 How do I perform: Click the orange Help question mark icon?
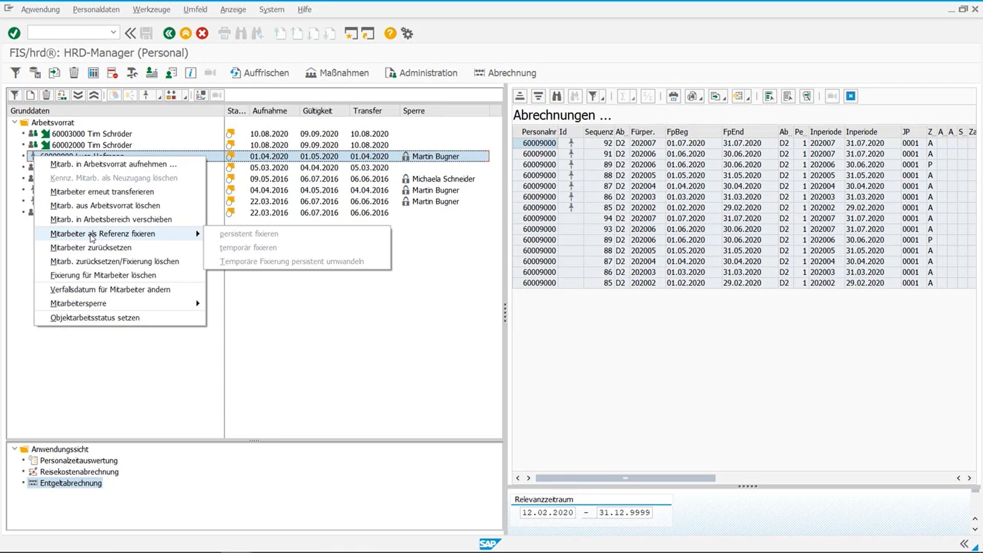390,33
